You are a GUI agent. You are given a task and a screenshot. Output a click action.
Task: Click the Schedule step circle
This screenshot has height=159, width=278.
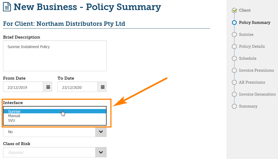point(234,58)
